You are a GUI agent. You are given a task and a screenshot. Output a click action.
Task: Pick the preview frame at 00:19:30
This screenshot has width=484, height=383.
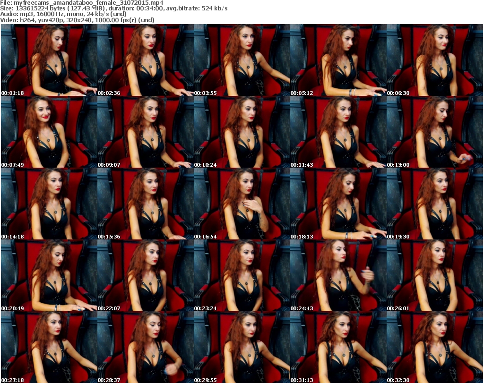[435, 204]
